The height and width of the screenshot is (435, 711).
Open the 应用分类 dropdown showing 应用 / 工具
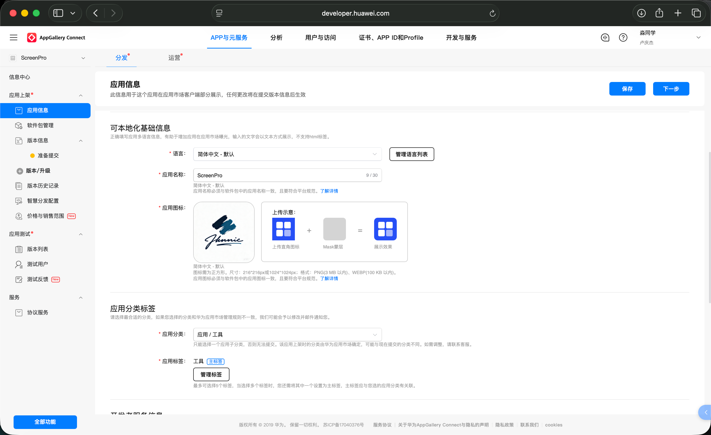click(287, 334)
